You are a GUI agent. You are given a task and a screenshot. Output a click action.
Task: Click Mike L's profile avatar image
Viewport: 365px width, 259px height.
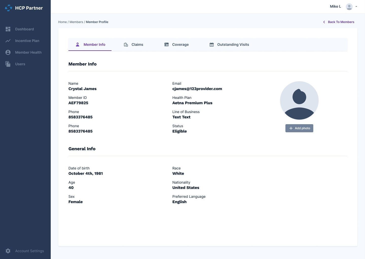coord(349,7)
